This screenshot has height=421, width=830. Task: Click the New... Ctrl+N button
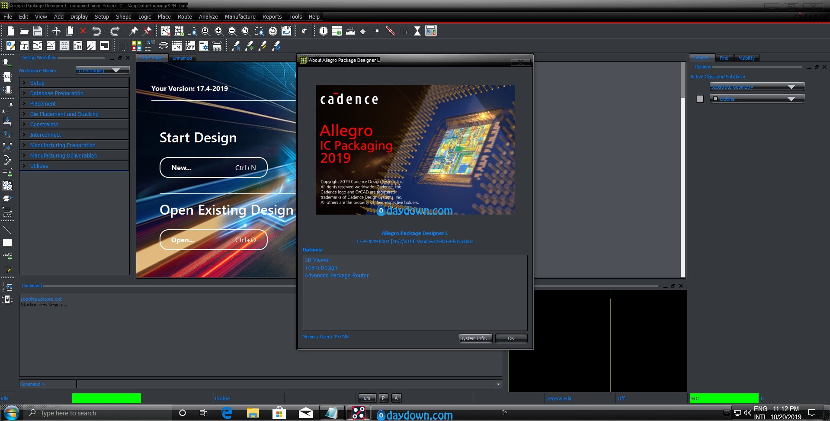pyautogui.click(x=214, y=167)
